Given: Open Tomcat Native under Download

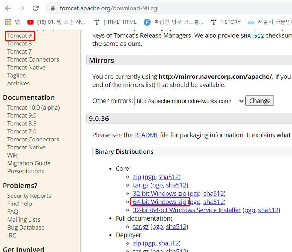Looking at the screenshot, I should point(26,68).
